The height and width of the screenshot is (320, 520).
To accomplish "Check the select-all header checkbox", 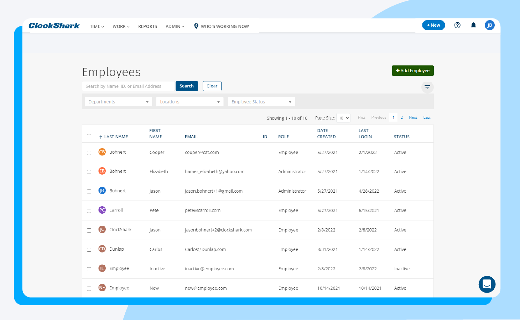I will (x=89, y=136).
